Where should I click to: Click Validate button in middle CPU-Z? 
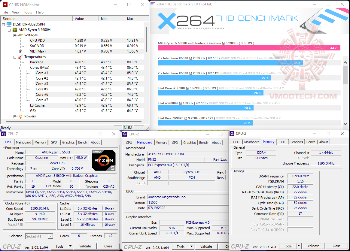pos(206,246)
